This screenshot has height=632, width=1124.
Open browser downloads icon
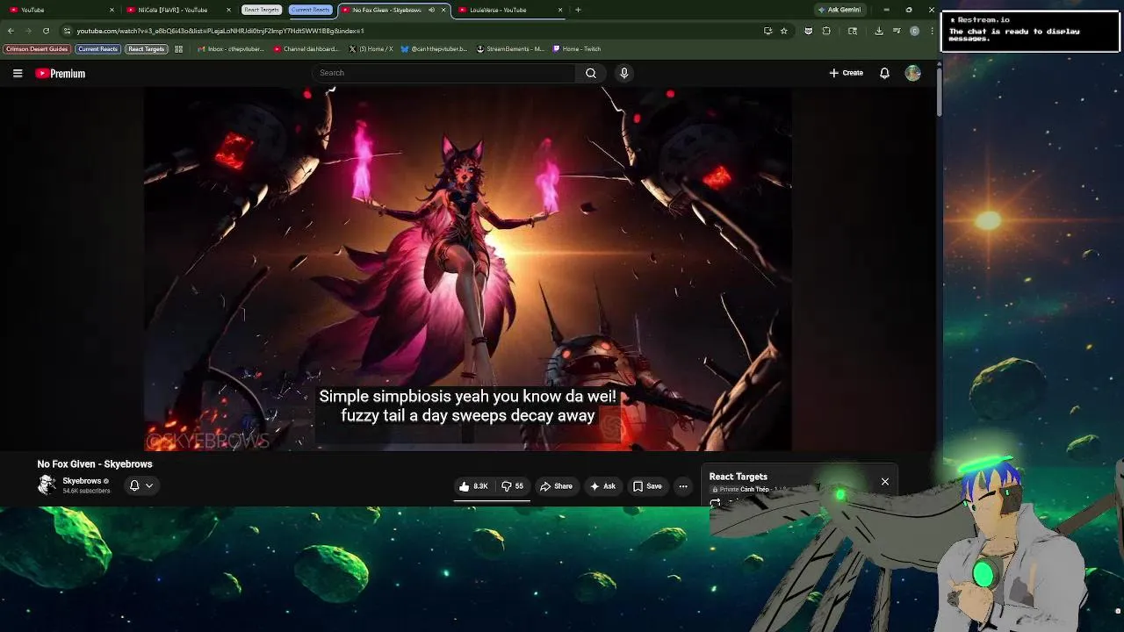pos(879,31)
